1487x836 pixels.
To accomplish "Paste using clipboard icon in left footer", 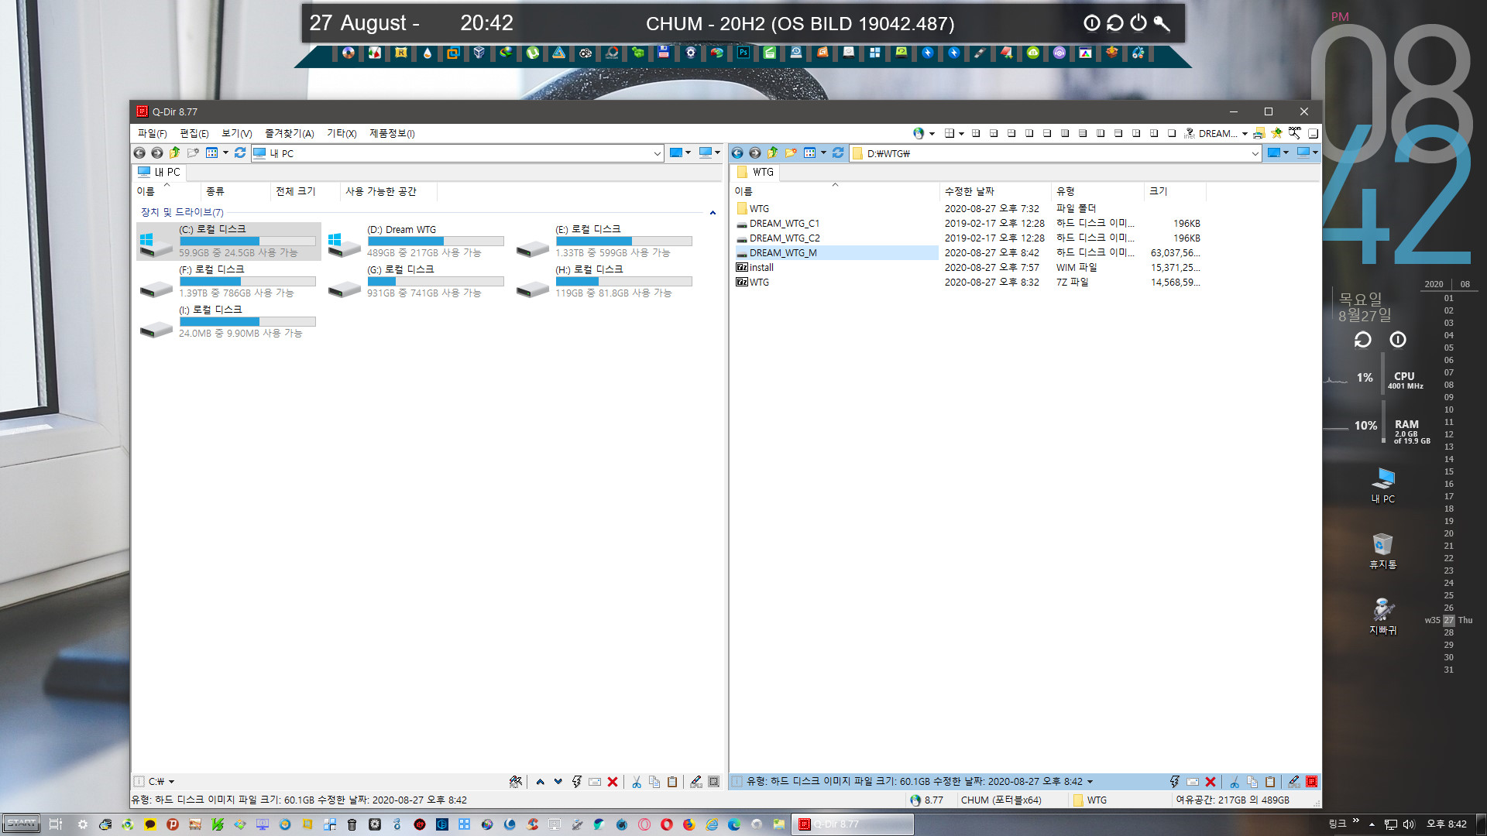I will [672, 782].
